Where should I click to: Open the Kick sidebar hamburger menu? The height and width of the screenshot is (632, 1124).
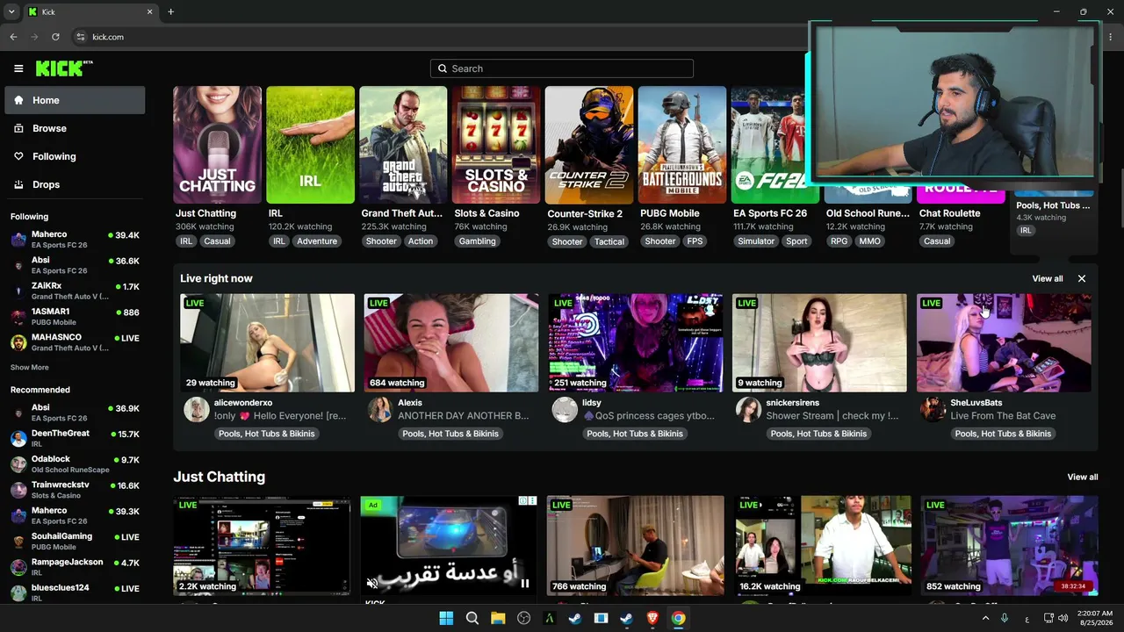coord(18,68)
